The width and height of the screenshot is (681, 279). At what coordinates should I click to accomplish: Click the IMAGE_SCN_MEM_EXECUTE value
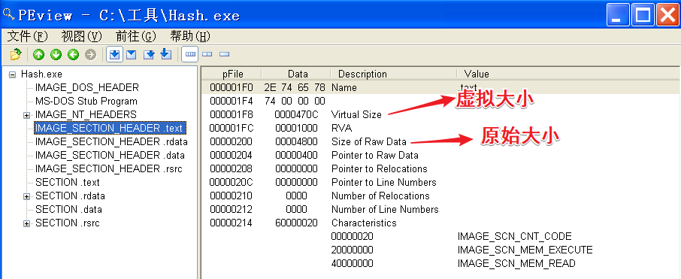pos(525,250)
